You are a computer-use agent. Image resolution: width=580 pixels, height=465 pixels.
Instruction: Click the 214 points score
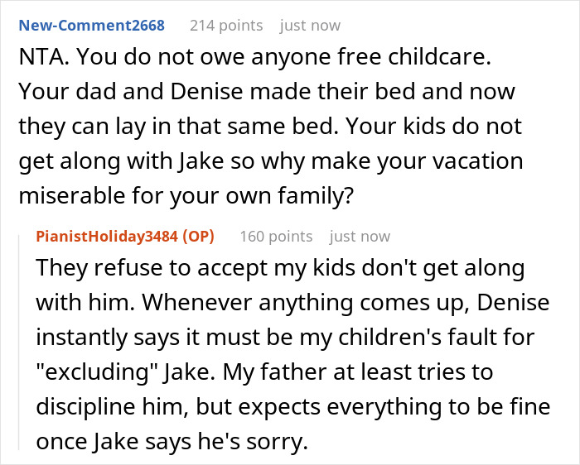226,26
